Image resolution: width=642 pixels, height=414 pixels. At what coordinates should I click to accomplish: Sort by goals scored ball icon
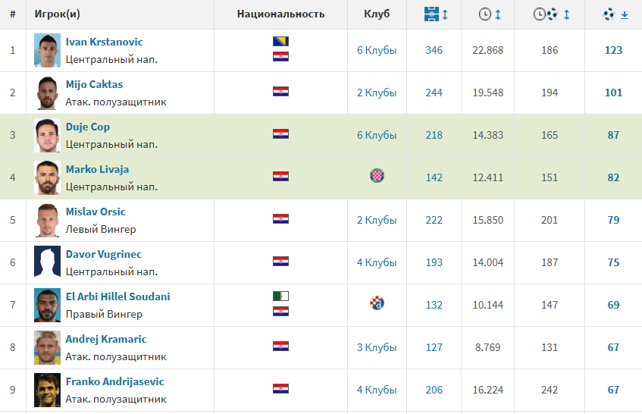[x=609, y=14]
